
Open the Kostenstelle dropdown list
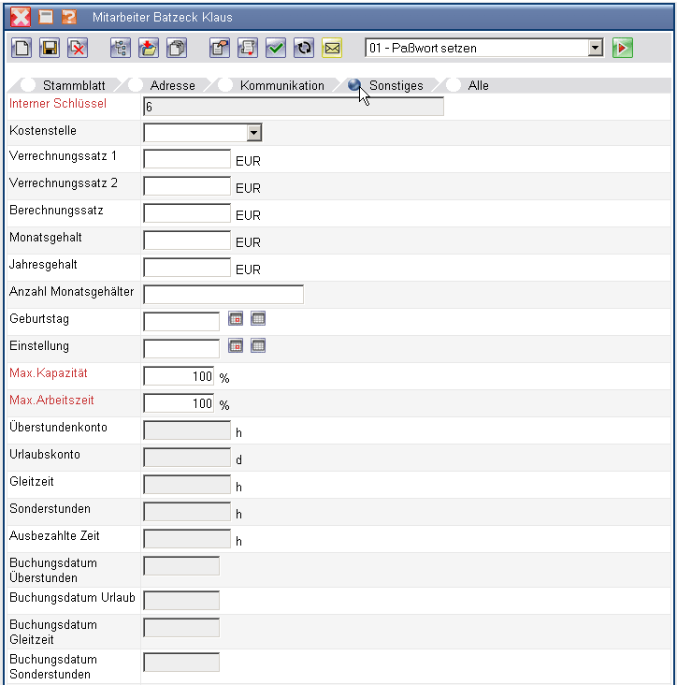253,133
